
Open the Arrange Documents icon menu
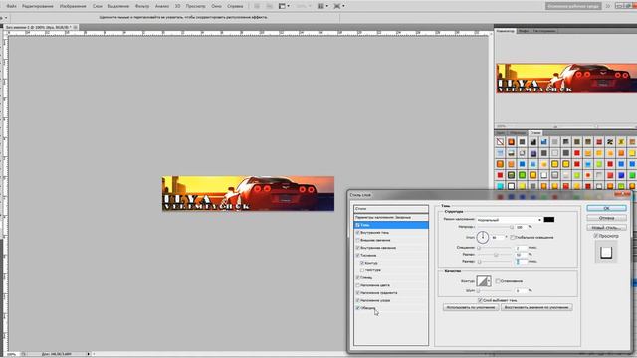(x=322, y=6)
